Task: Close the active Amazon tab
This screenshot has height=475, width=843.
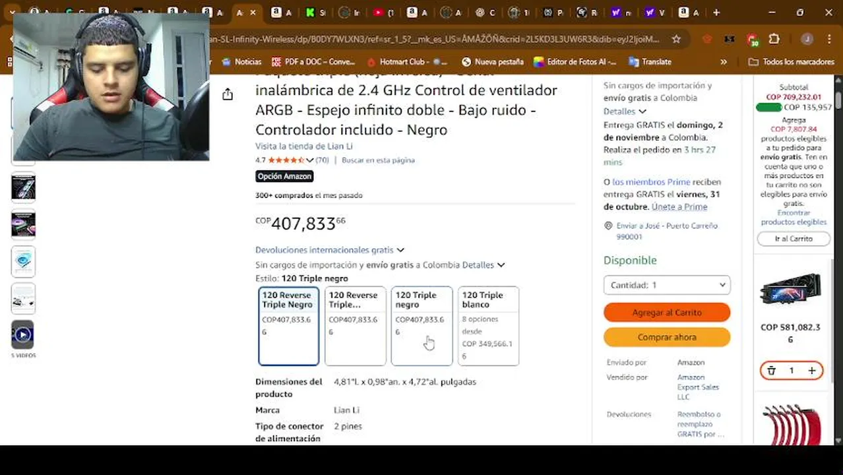Action: pos(253,12)
